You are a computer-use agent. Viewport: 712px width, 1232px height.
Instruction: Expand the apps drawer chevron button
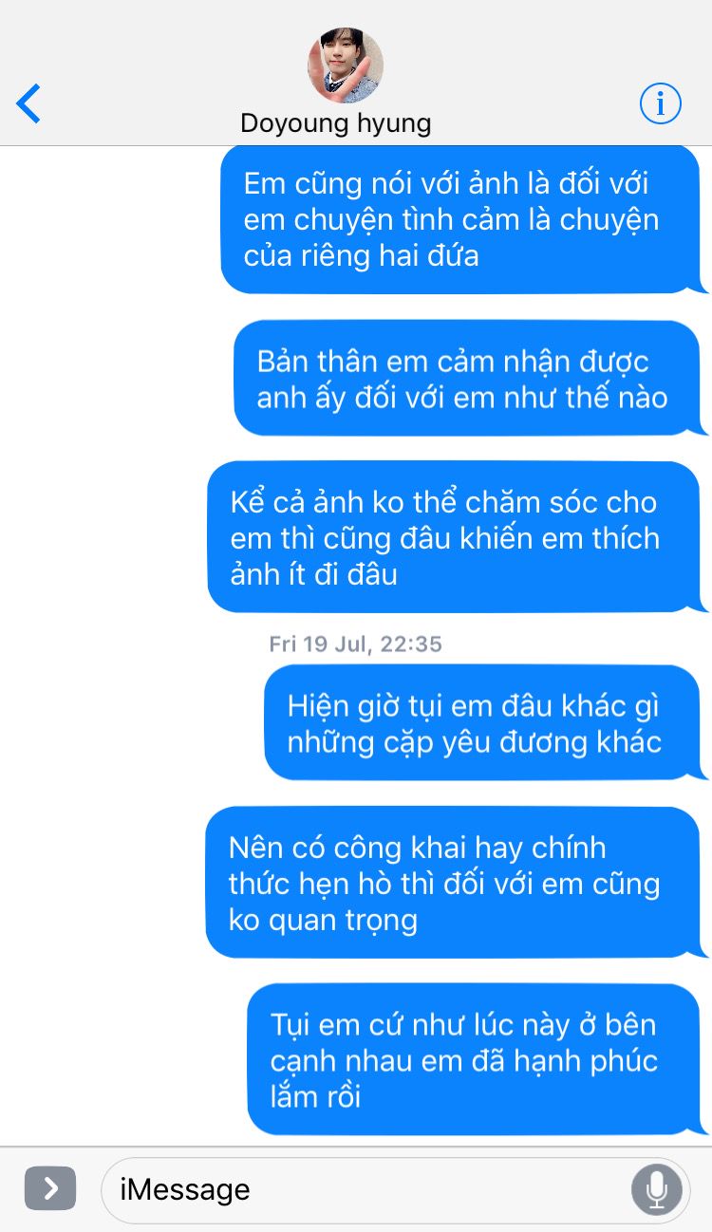click(50, 1188)
